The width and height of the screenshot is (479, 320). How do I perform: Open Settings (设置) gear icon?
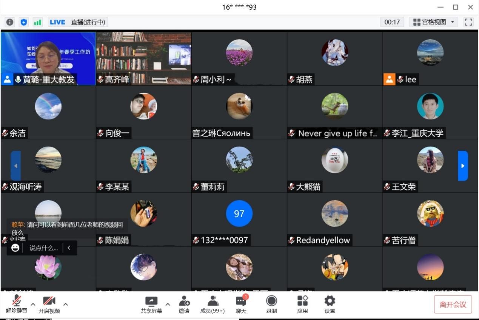point(330,304)
